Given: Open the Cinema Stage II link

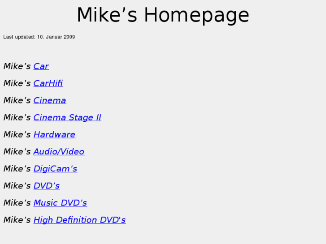Looking at the screenshot, I should 67,117.
